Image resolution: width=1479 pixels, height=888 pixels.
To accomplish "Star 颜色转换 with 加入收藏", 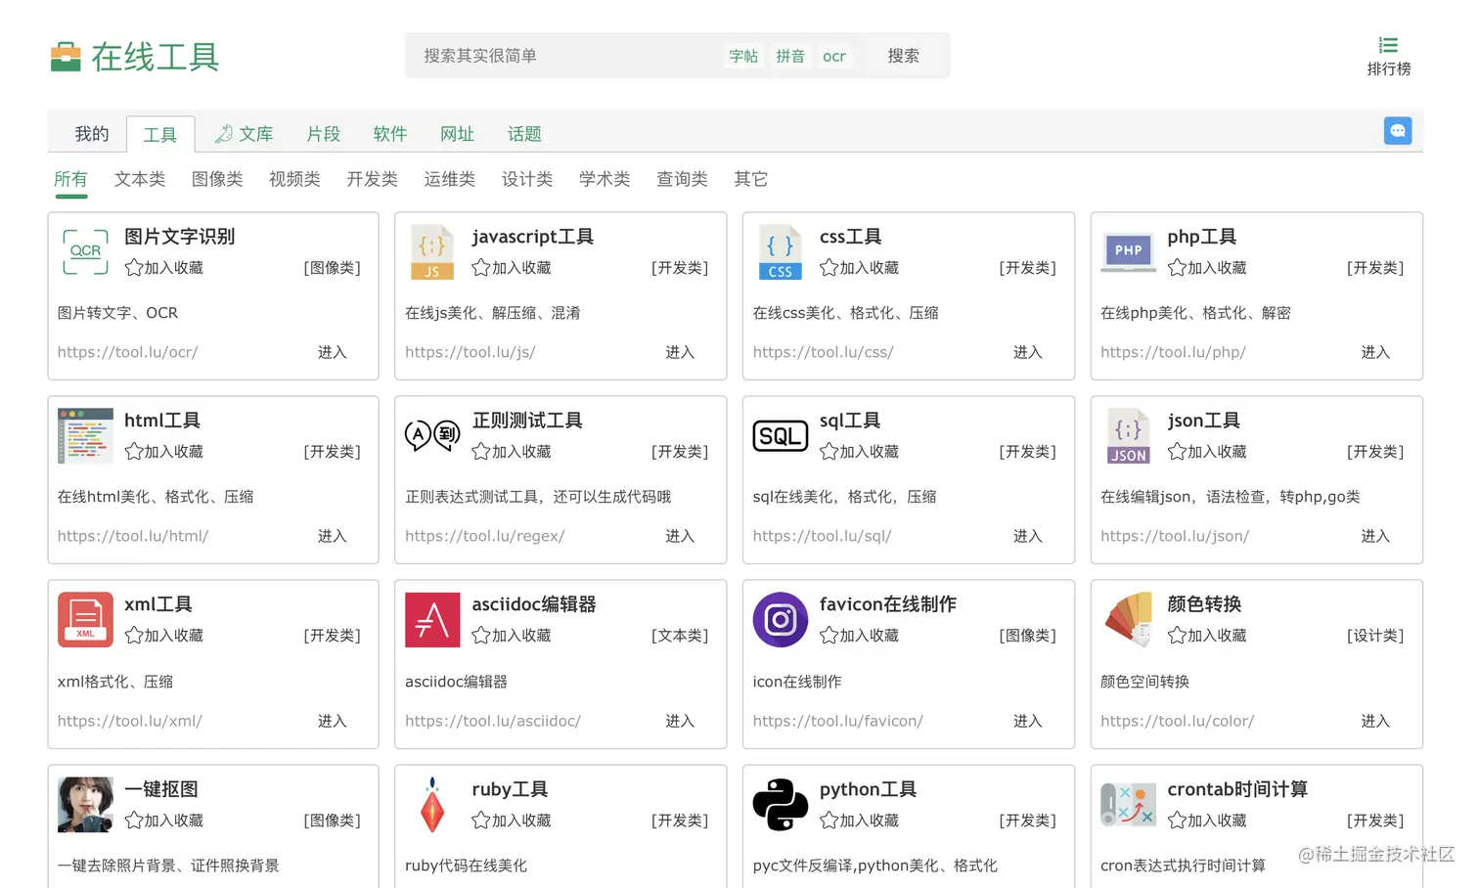I will [x=1207, y=636].
